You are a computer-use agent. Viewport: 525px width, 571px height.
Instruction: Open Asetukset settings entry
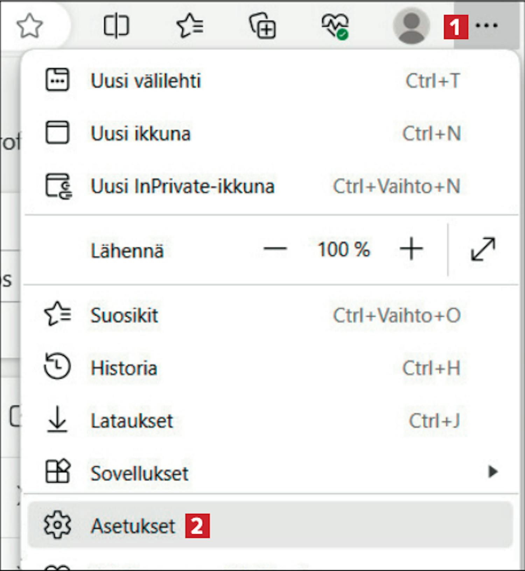(x=133, y=526)
